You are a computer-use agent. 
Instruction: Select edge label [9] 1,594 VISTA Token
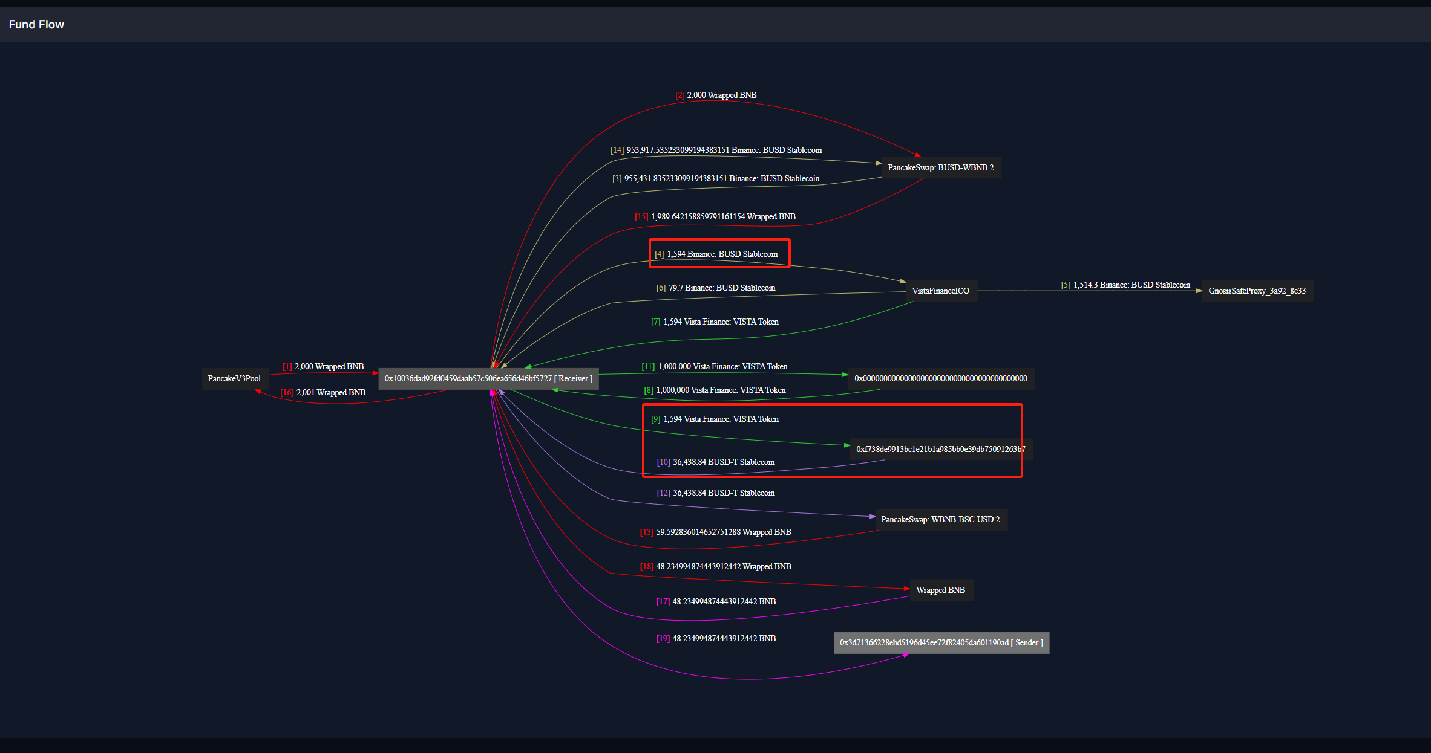pos(715,419)
